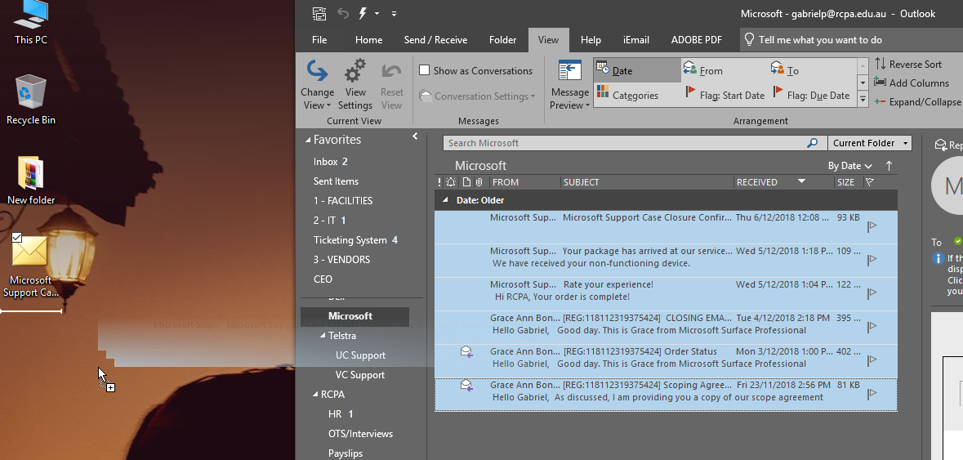Collapse the RCPA folder tree
The width and height of the screenshot is (963, 460).
(x=316, y=395)
